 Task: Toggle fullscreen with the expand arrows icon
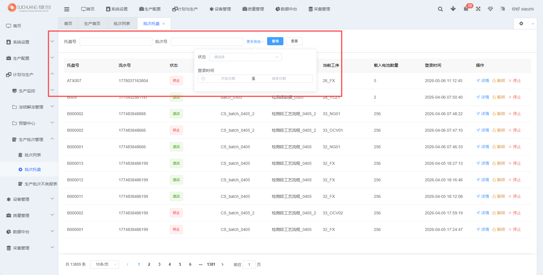[478, 9]
